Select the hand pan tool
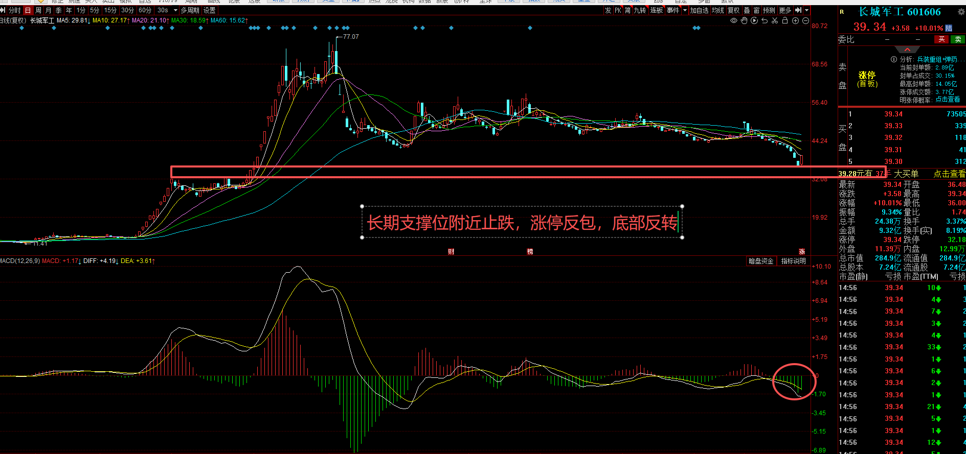Image resolution: width=966 pixels, height=454 pixels. point(744,20)
